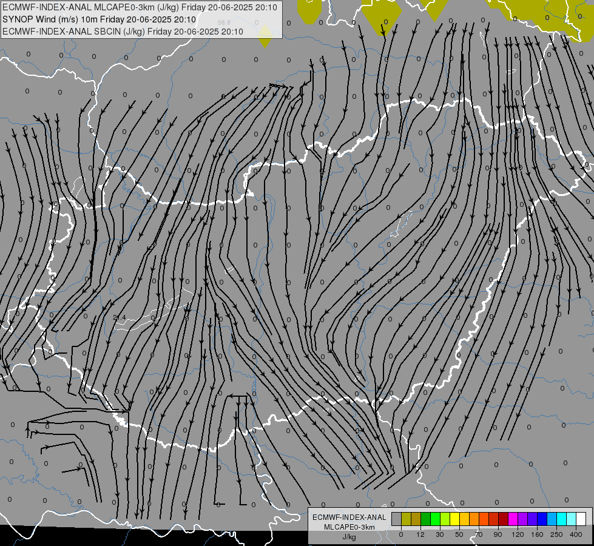Select the lime yellow-green legend swatch
The width and height of the screenshot is (594, 546).
(x=445, y=519)
